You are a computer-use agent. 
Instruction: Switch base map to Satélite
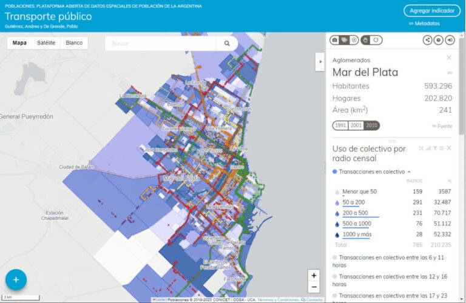pyautogui.click(x=46, y=43)
